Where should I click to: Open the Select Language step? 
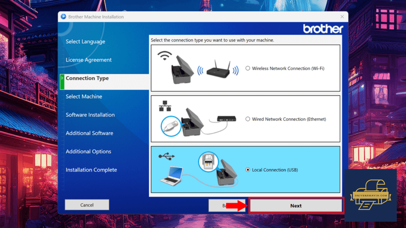point(85,41)
